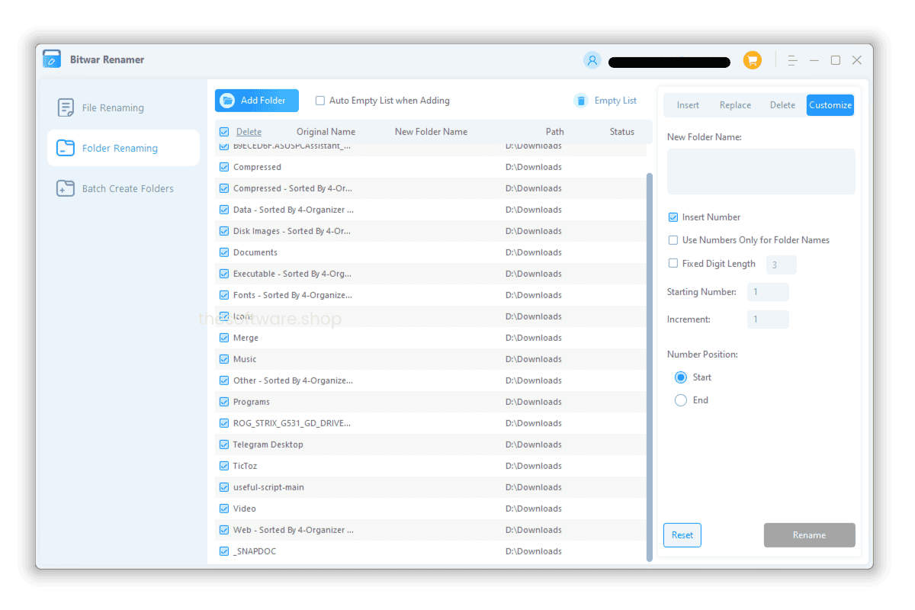Viewport: 915px width, 610px height.
Task: Click the gray Rename button
Action: pyautogui.click(x=810, y=535)
